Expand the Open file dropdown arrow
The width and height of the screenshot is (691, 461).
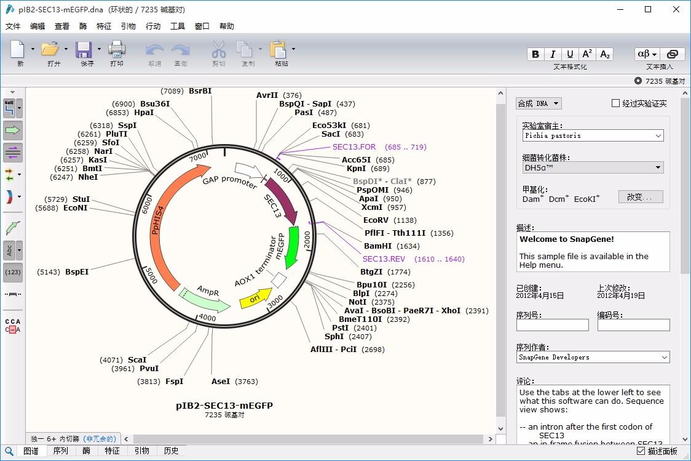66,49
